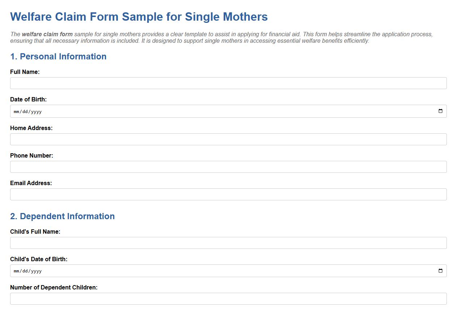Focus the Email Address input field
Viewport: 457px width, 313px height.
pos(228,194)
